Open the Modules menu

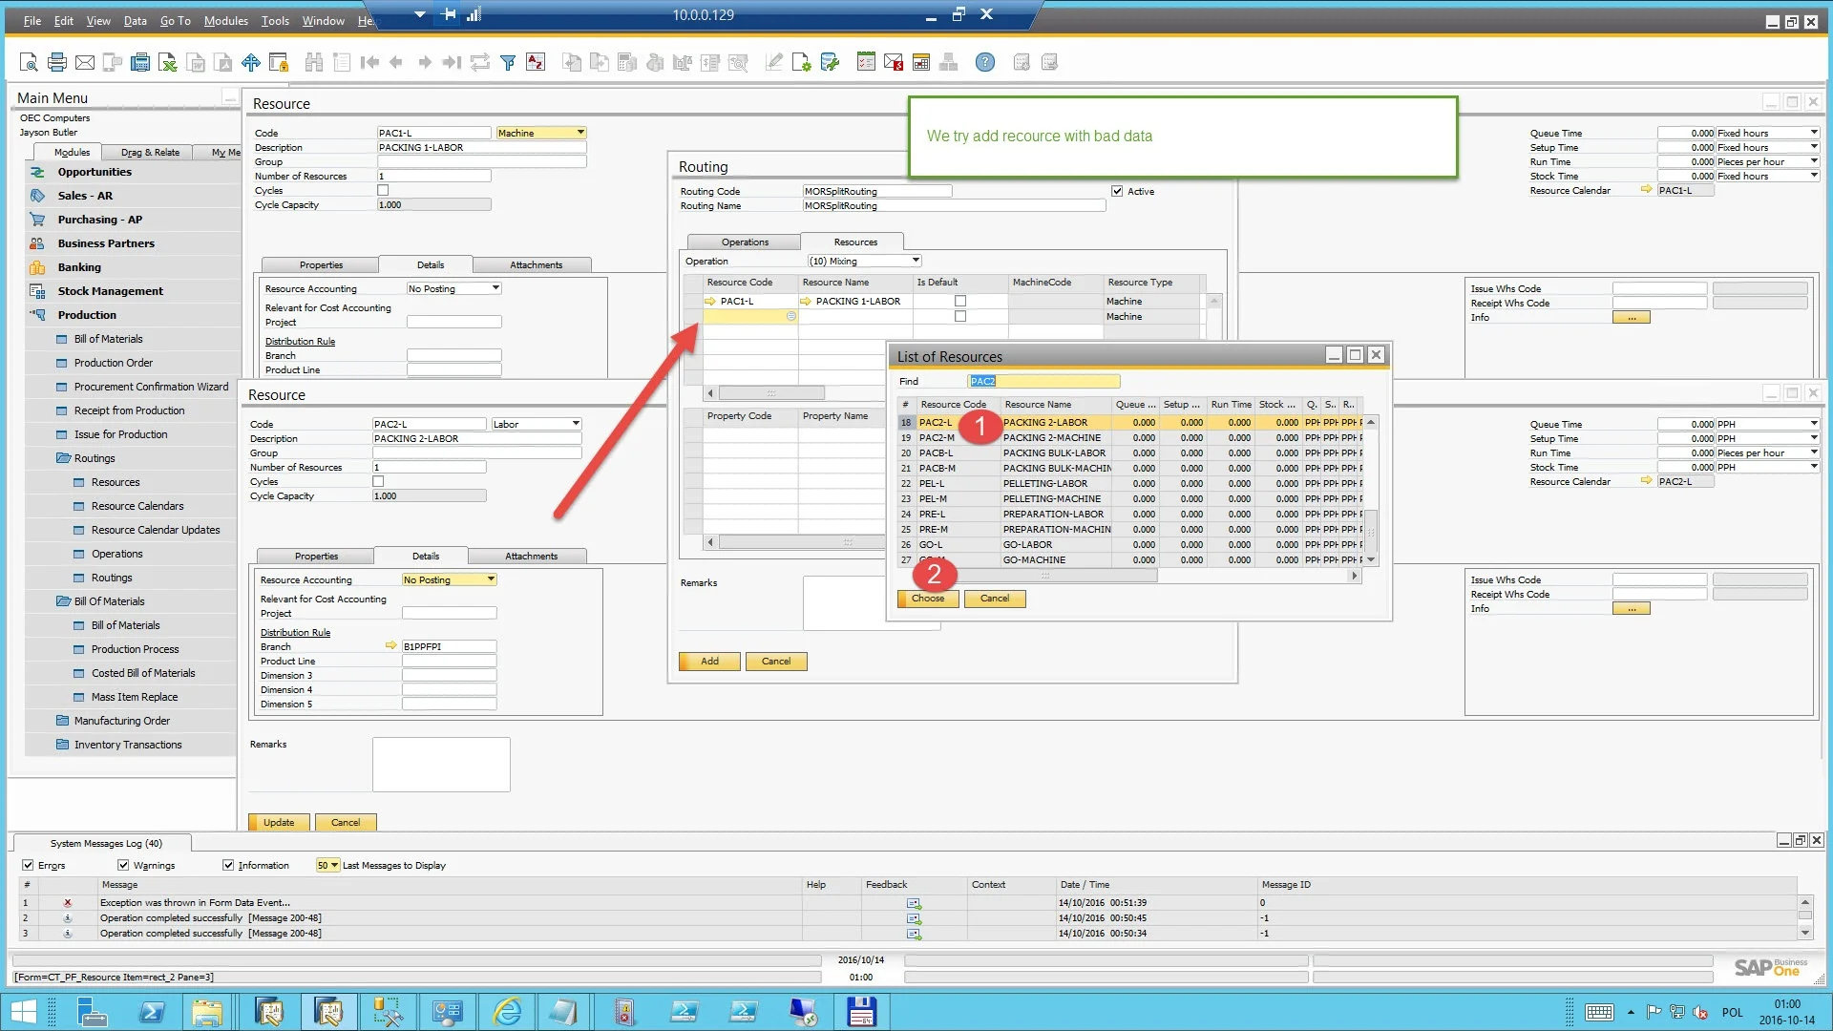(225, 21)
